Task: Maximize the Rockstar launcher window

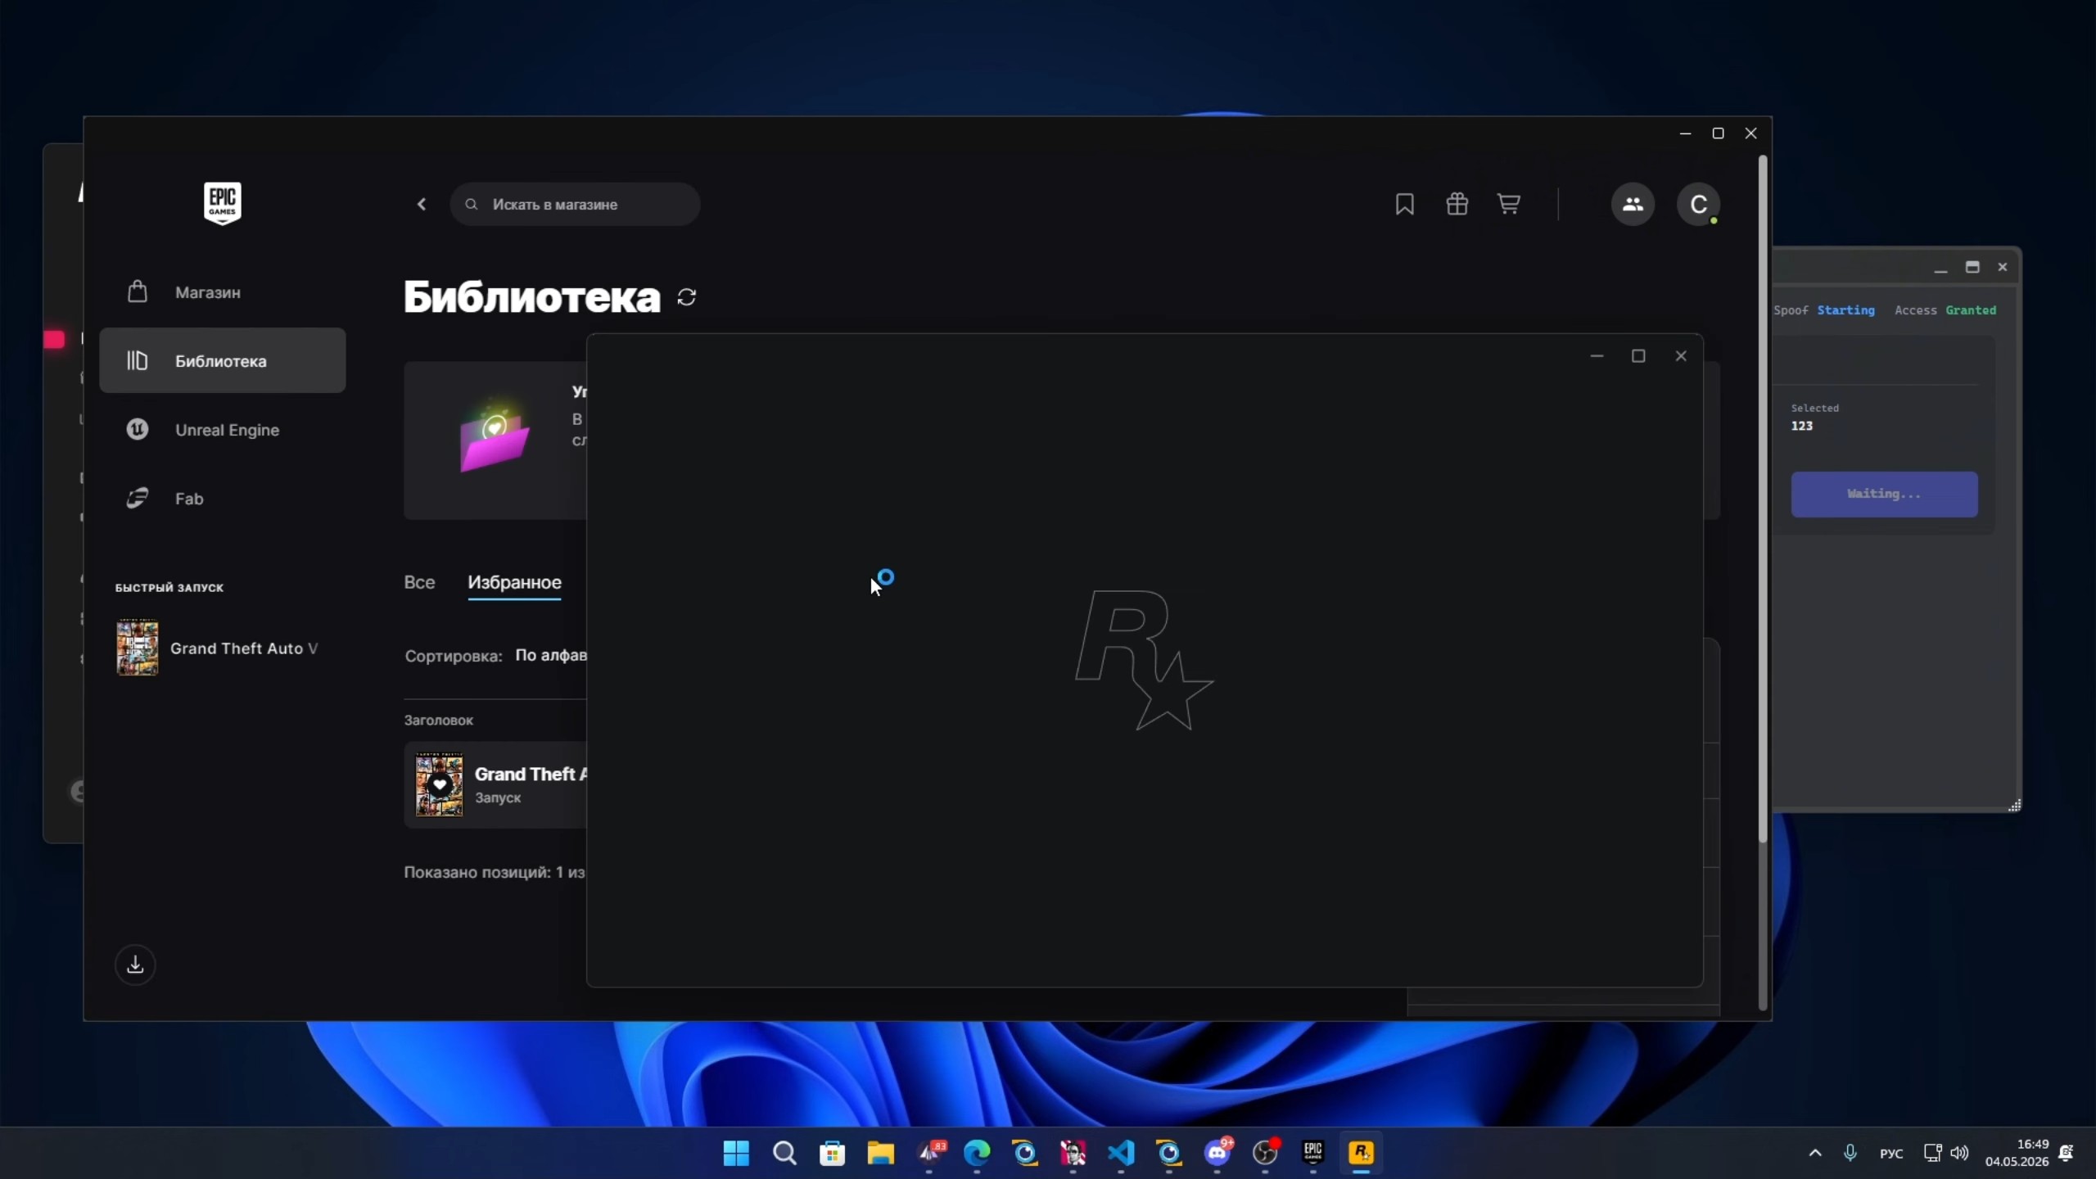Action: (x=1638, y=355)
